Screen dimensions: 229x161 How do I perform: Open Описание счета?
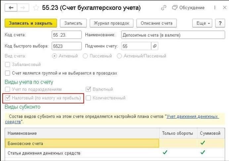tap(157, 23)
